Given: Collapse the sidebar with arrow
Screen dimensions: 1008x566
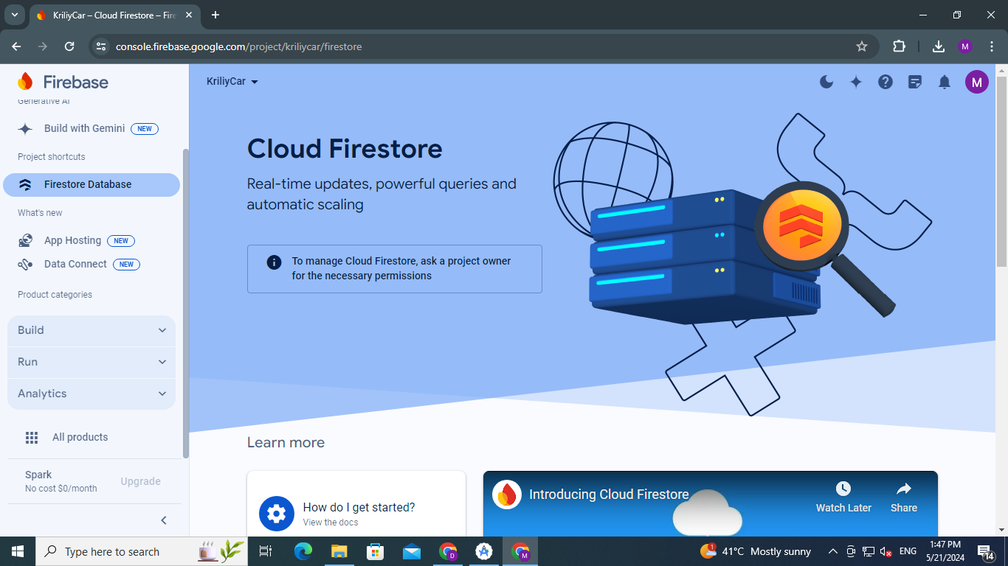Looking at the screenshot, I should 164,520.
